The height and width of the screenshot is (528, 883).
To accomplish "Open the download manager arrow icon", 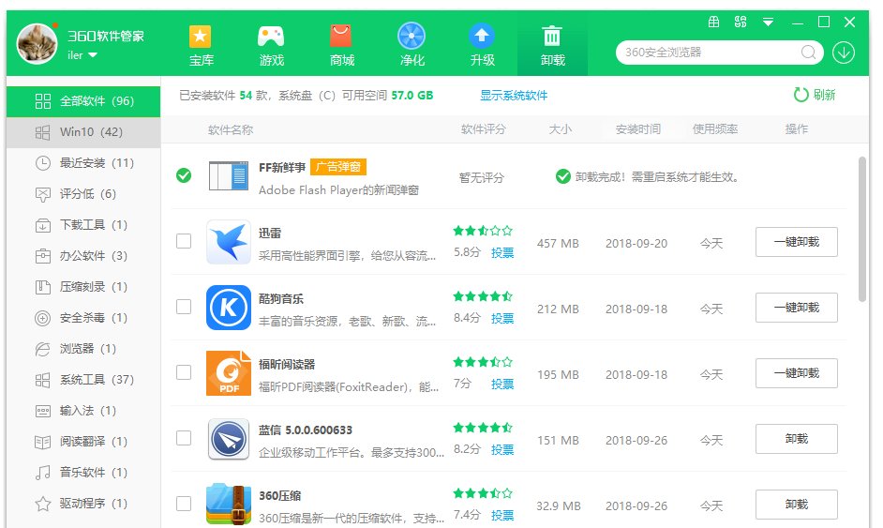I will point(844,53).
